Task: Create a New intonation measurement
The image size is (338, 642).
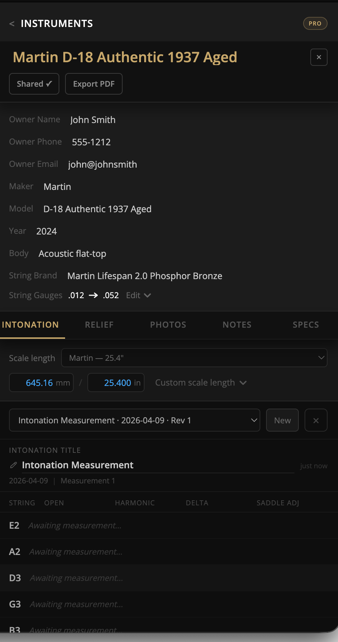Action: point(282,420)
